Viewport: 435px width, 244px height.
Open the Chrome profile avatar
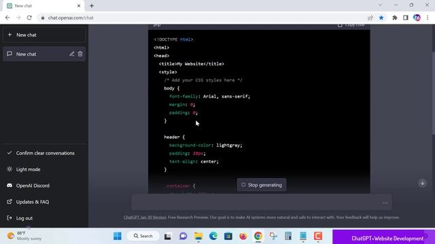(417, 18)
